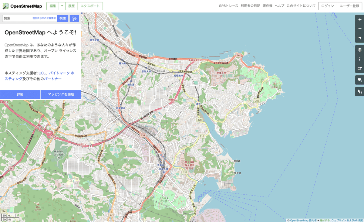The image size is (364, 222).
Task: Open ウェブサイトおよびAPI規約 terms link
Action: (x=347, y=220)
